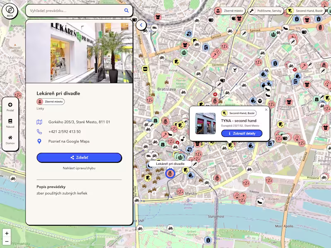Toggle the Second-Hand, Bazár category filter

[305, 11]
